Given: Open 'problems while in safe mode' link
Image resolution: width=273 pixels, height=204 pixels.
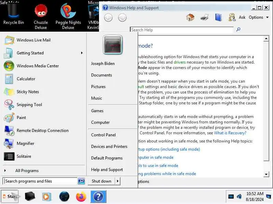Looking at the screenshot, I should [167, 174].
